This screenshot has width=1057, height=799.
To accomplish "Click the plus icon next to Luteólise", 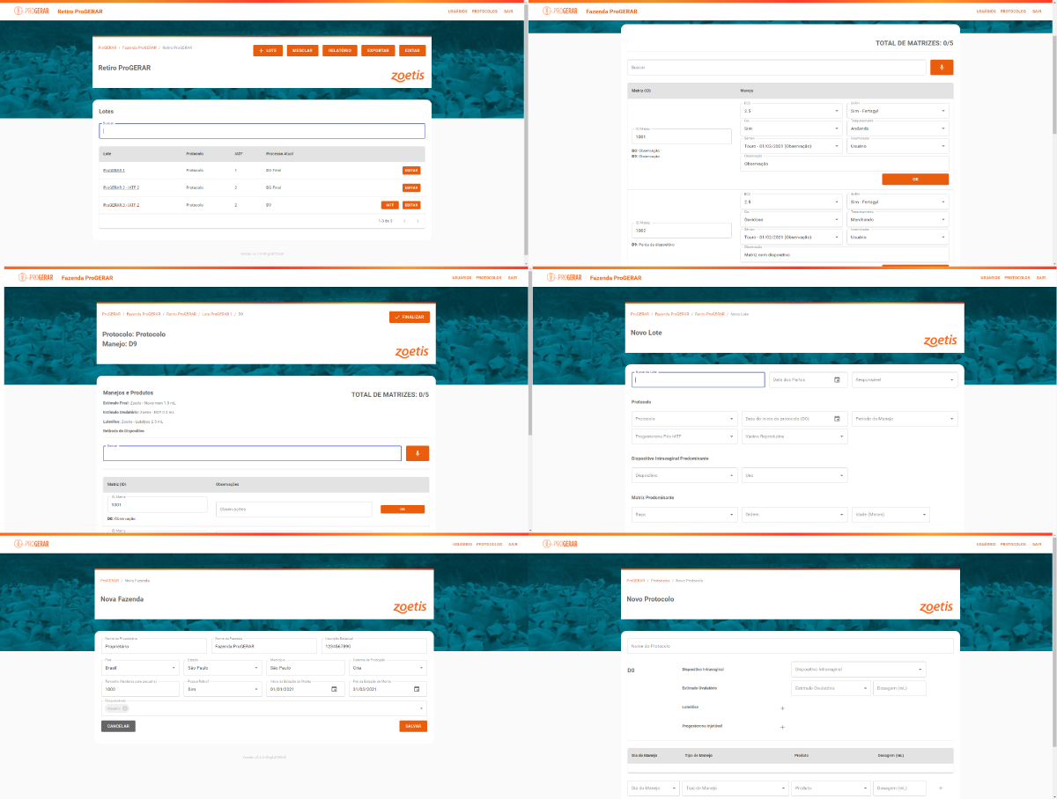I will click(x=782, y=707).
